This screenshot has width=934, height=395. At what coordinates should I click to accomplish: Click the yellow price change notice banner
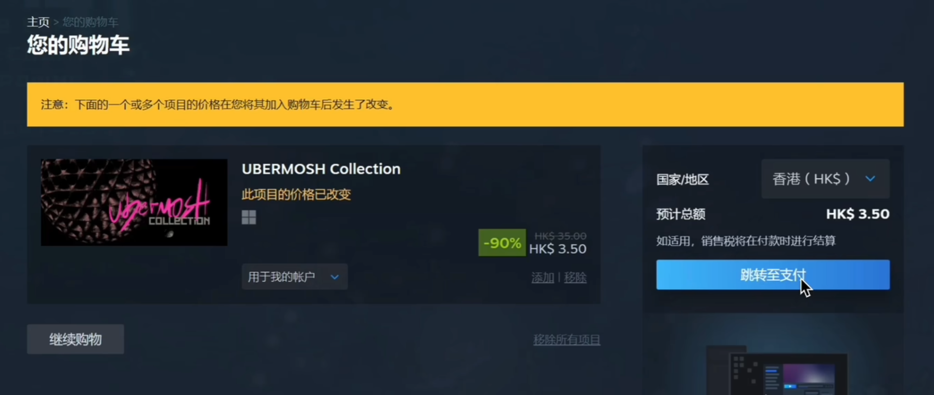(465, 104)
